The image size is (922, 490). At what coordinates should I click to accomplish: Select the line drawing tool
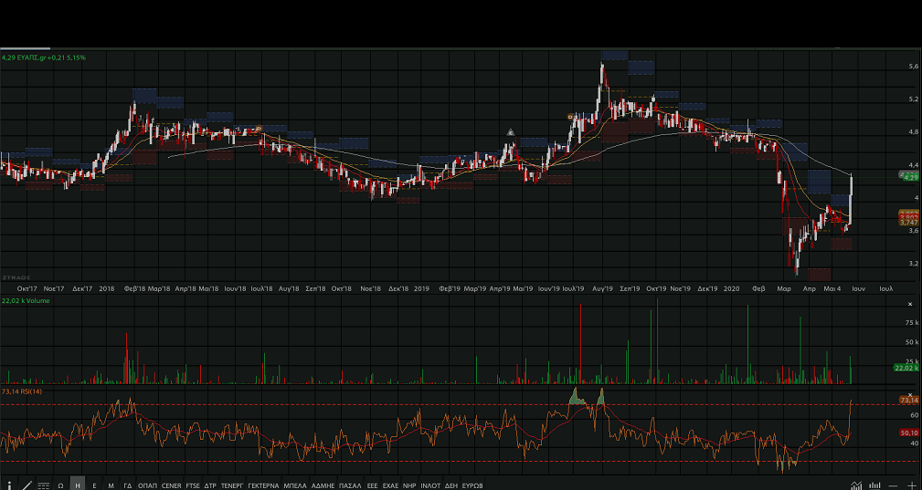point(26,485)
